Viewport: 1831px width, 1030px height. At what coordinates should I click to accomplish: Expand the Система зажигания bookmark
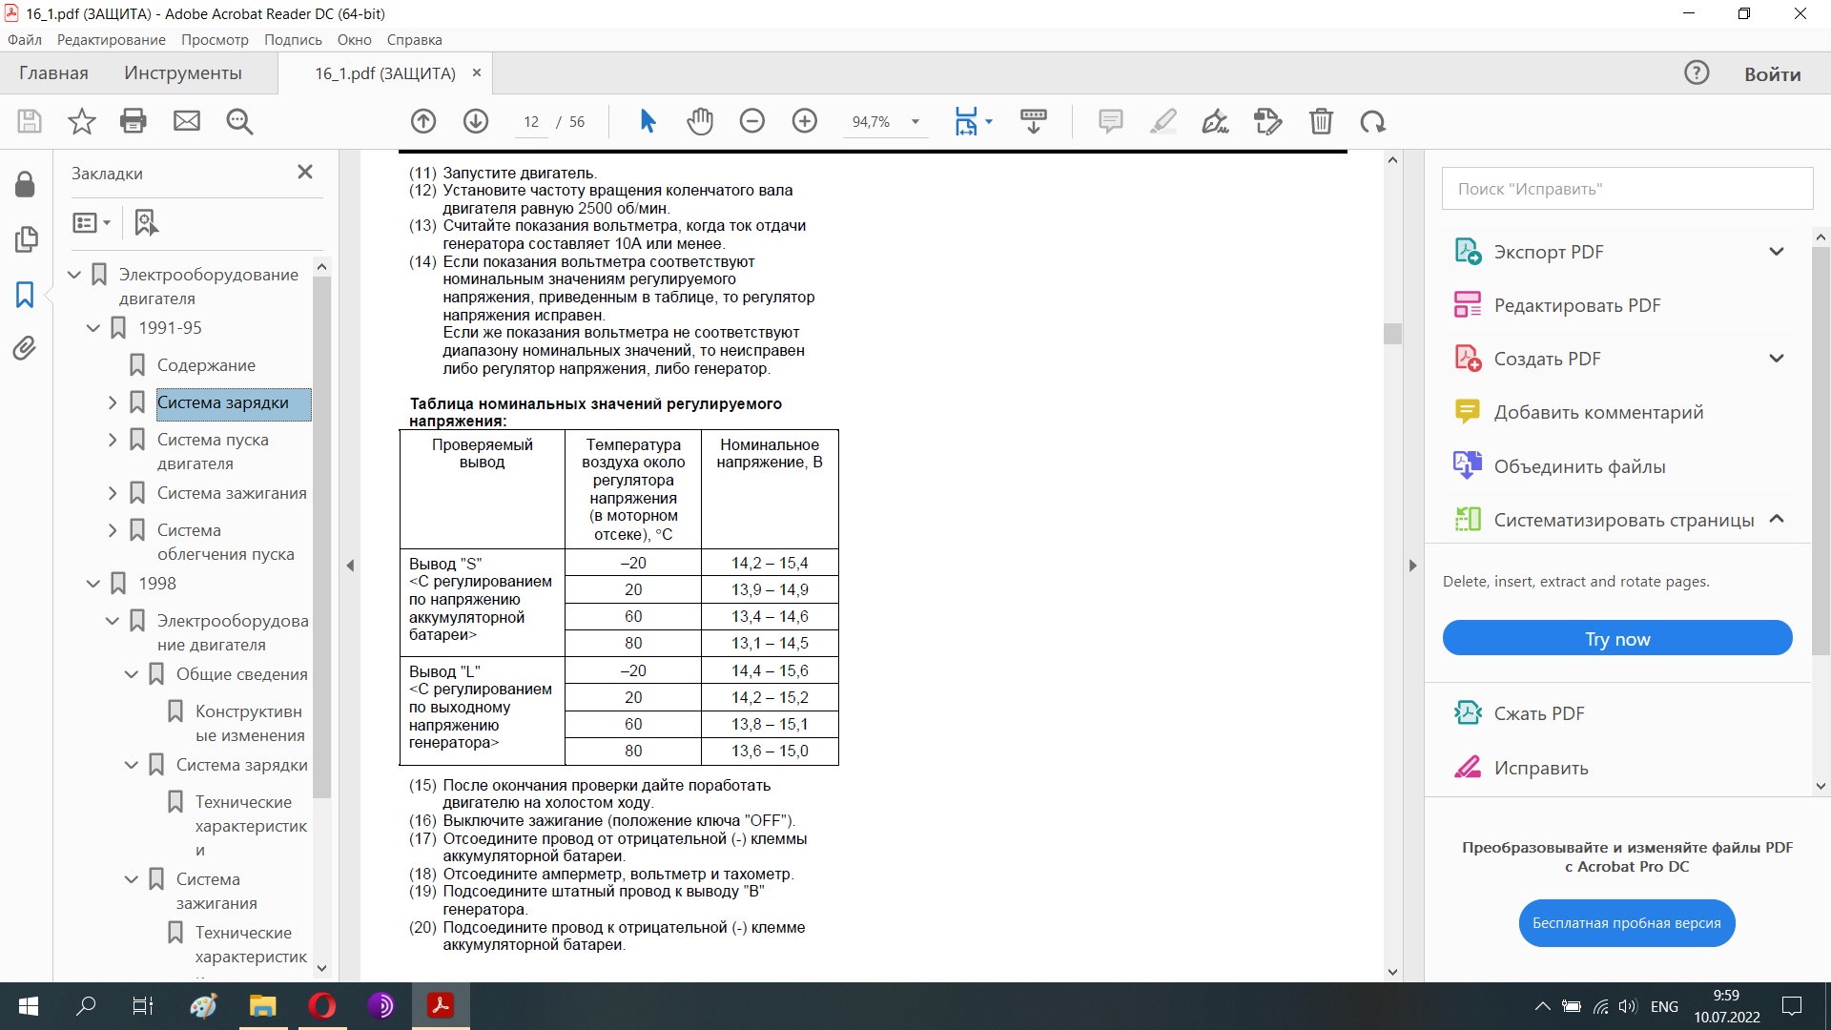(113, 493)
